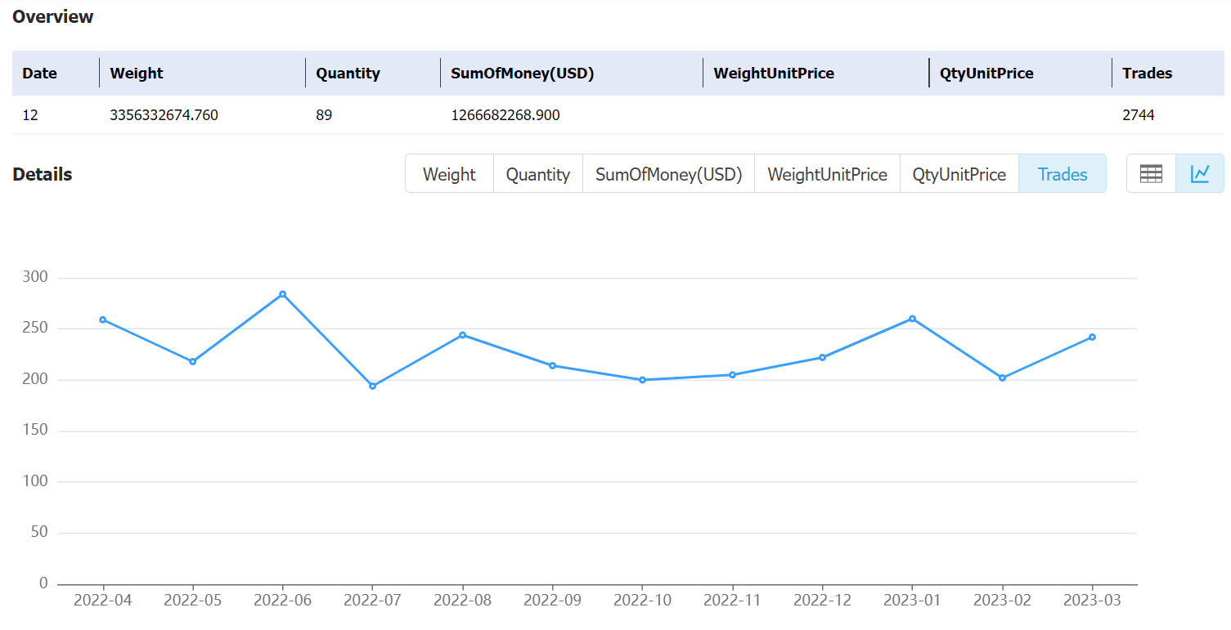
Task: Switch to table view icon
Action: [x=1151, y=173]
